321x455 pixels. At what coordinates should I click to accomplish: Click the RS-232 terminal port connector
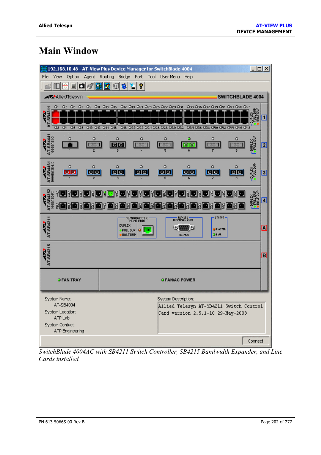[x=184, y=228]
